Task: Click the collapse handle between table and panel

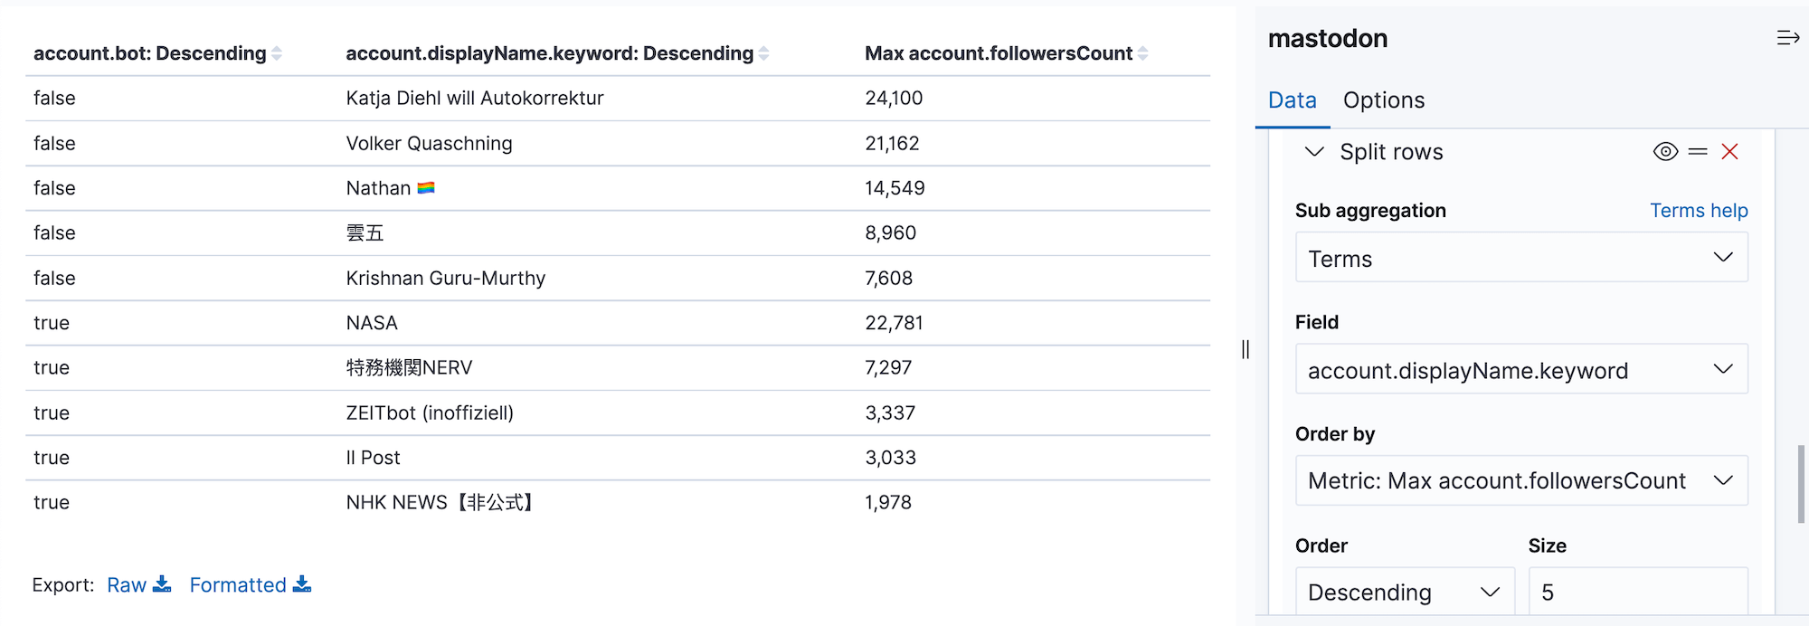Action: click(x=1245, y=350)
